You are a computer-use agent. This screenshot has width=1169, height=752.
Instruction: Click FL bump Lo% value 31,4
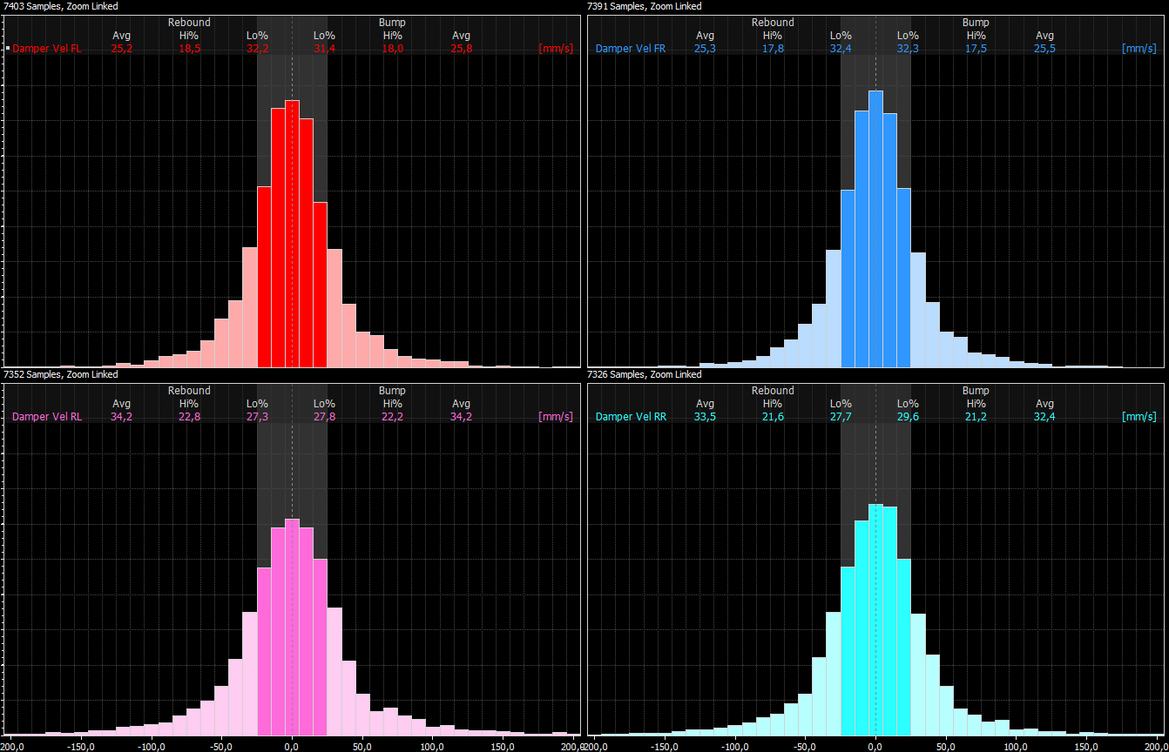pos(325,49)
